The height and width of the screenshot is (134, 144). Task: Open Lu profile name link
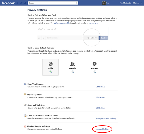[108, 3]
